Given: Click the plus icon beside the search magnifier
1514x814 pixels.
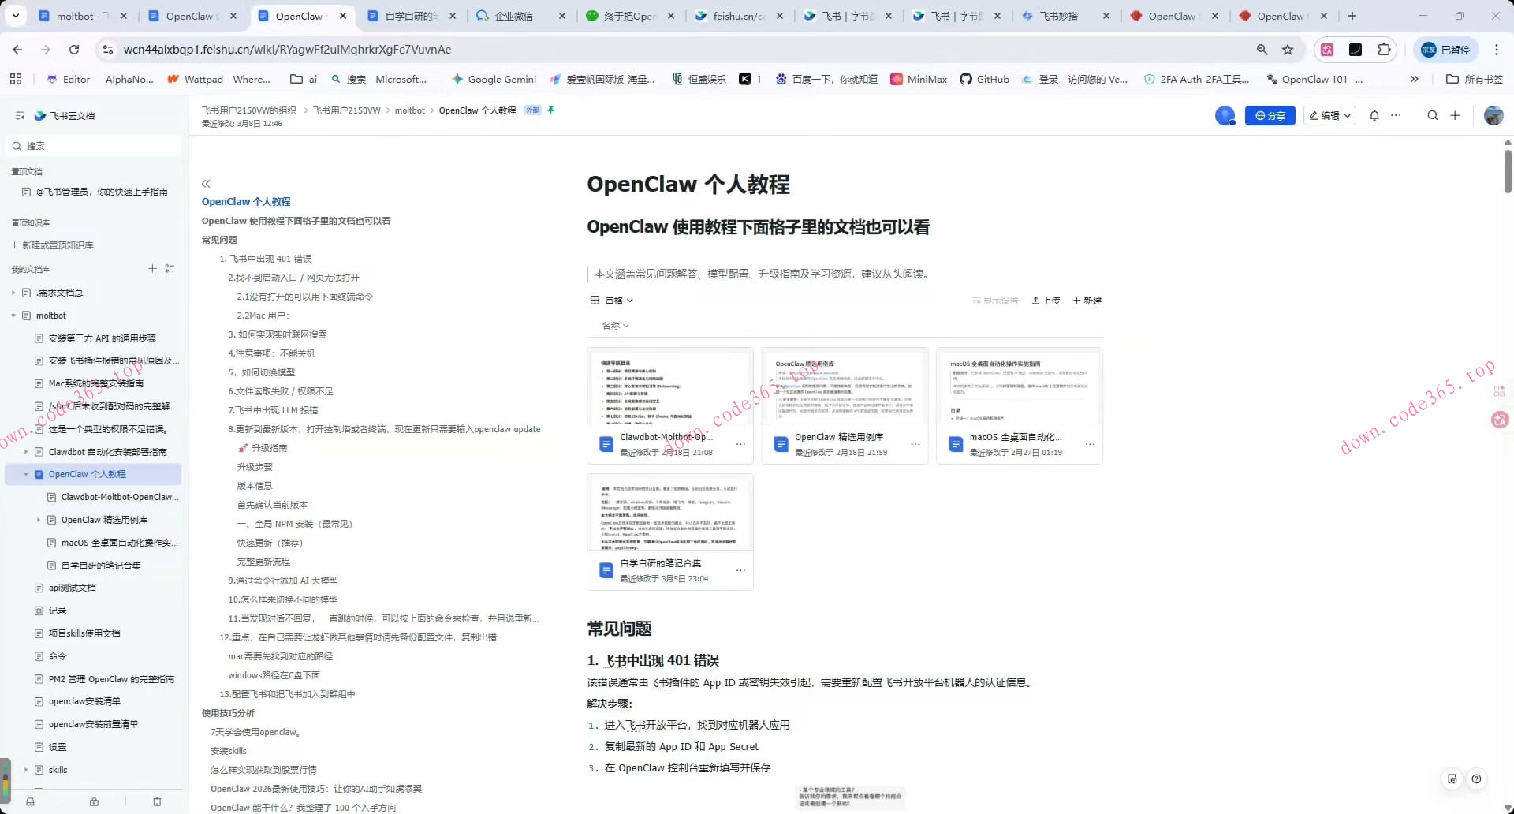Looking at the screenshot, I should (1455, 115).
